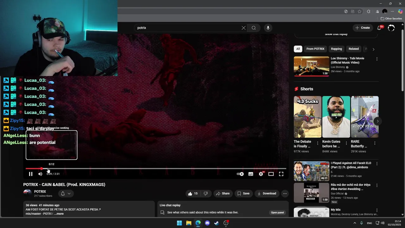Add page to favorites star icon
Screen dimensions: 405x228
[x=359, y=11]
